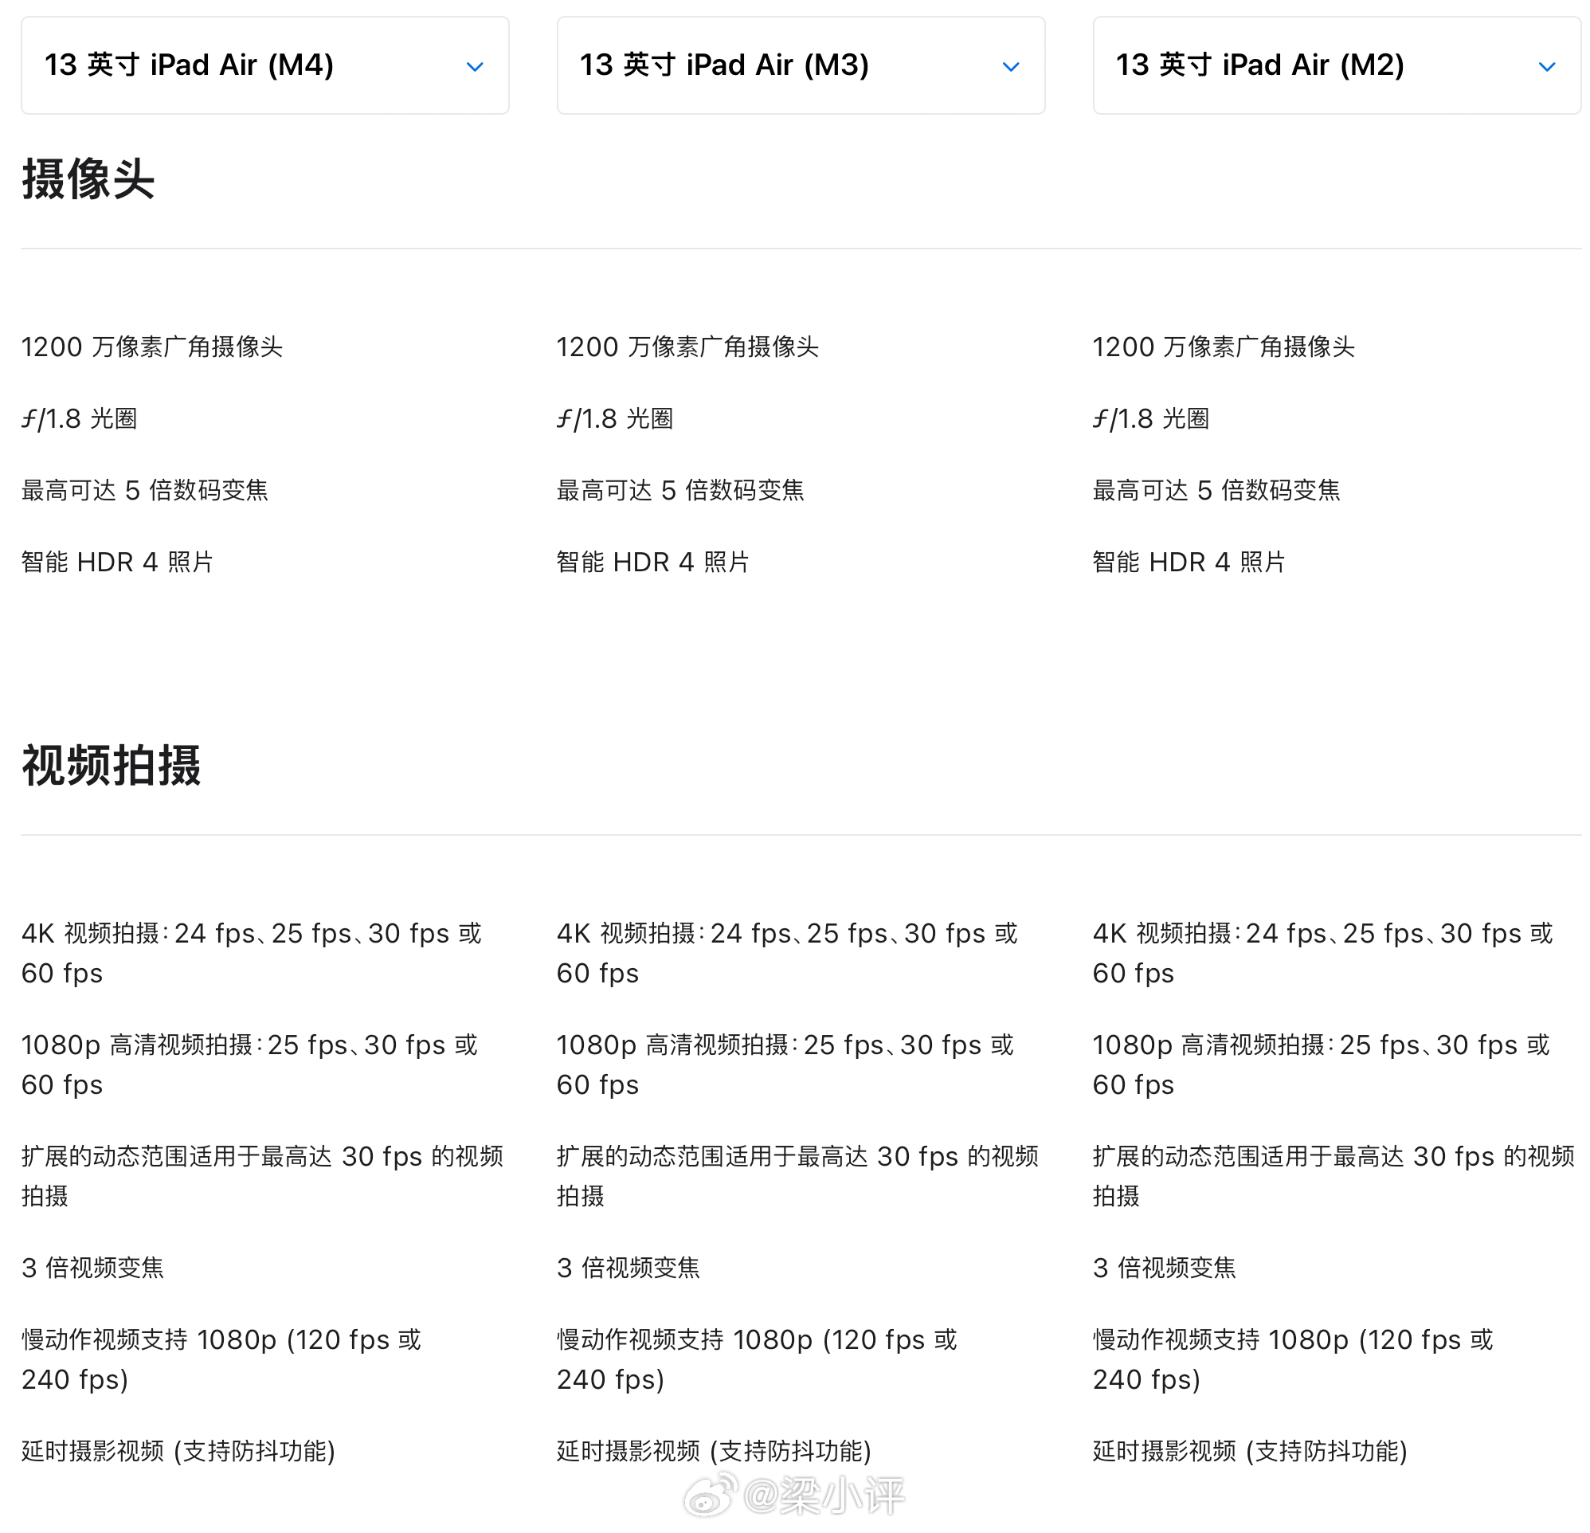Click the 视频拍摄 section heading
1590x1533 pixels.
(x=112, y=764)
